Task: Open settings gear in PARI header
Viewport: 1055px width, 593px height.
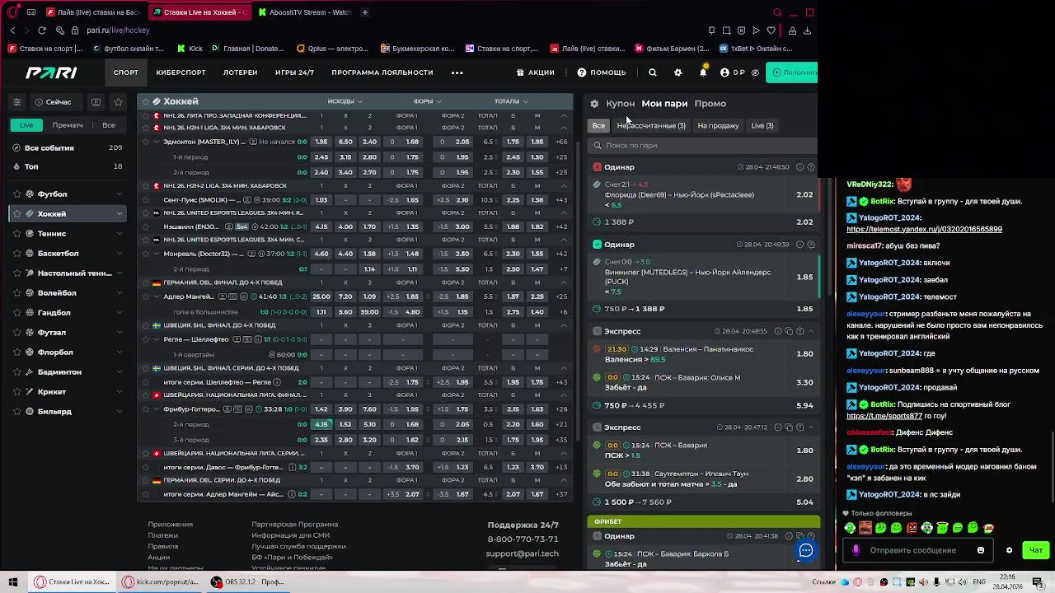Action: [678, 72]
